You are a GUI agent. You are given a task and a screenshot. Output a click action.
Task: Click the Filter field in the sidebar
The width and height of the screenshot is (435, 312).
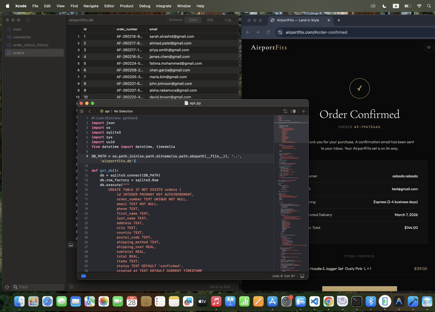click(38, 287)
